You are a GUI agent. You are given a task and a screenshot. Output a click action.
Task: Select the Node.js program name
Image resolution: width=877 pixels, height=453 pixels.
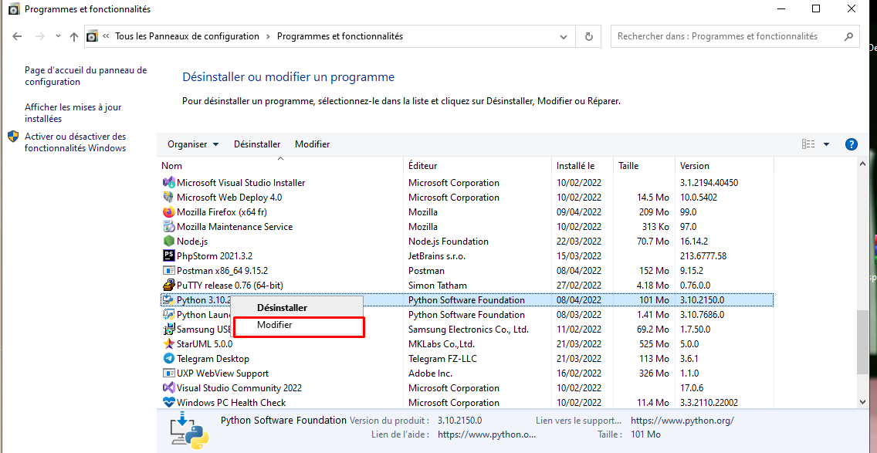tap(192, 241)
